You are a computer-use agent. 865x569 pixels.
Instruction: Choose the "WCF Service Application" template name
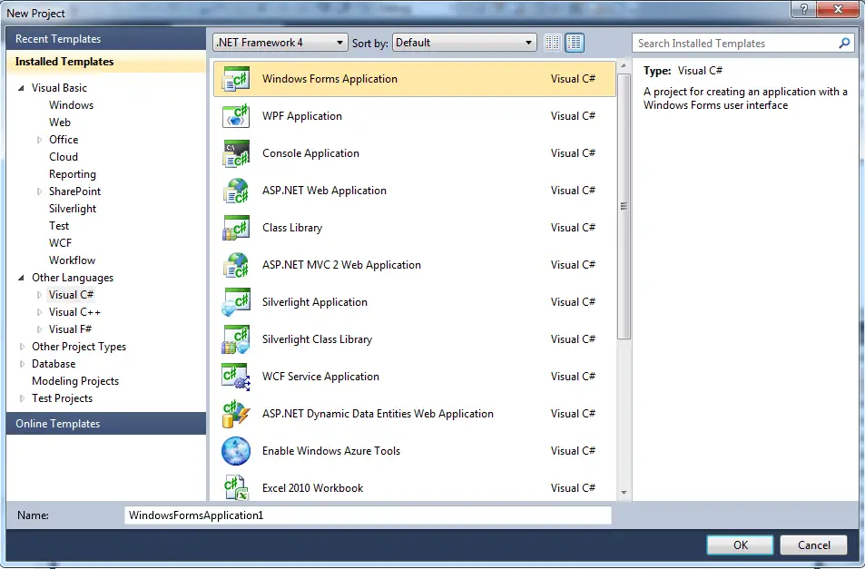tap(320, 377)
